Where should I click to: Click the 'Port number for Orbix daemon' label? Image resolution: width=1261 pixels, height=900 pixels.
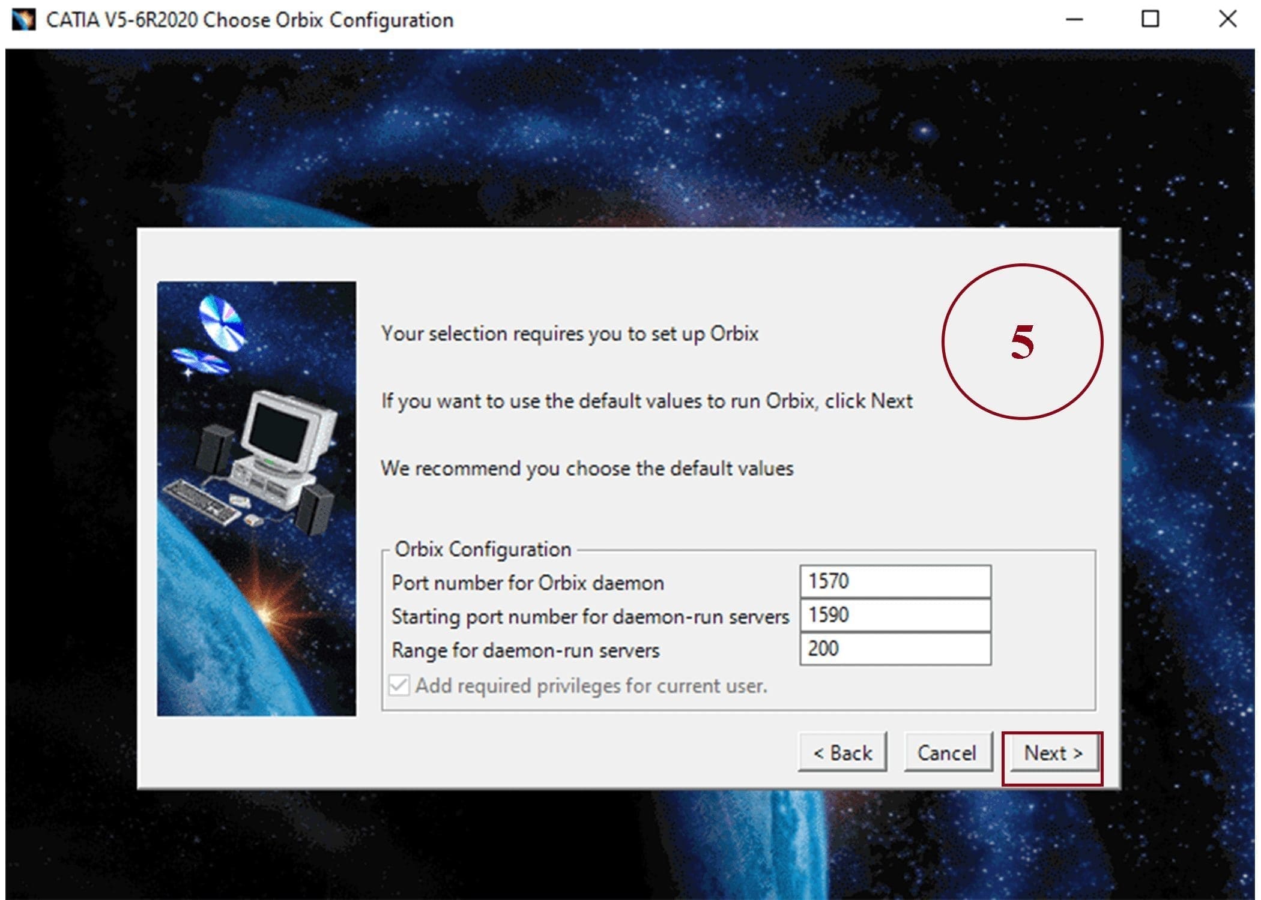coord(528,583)
